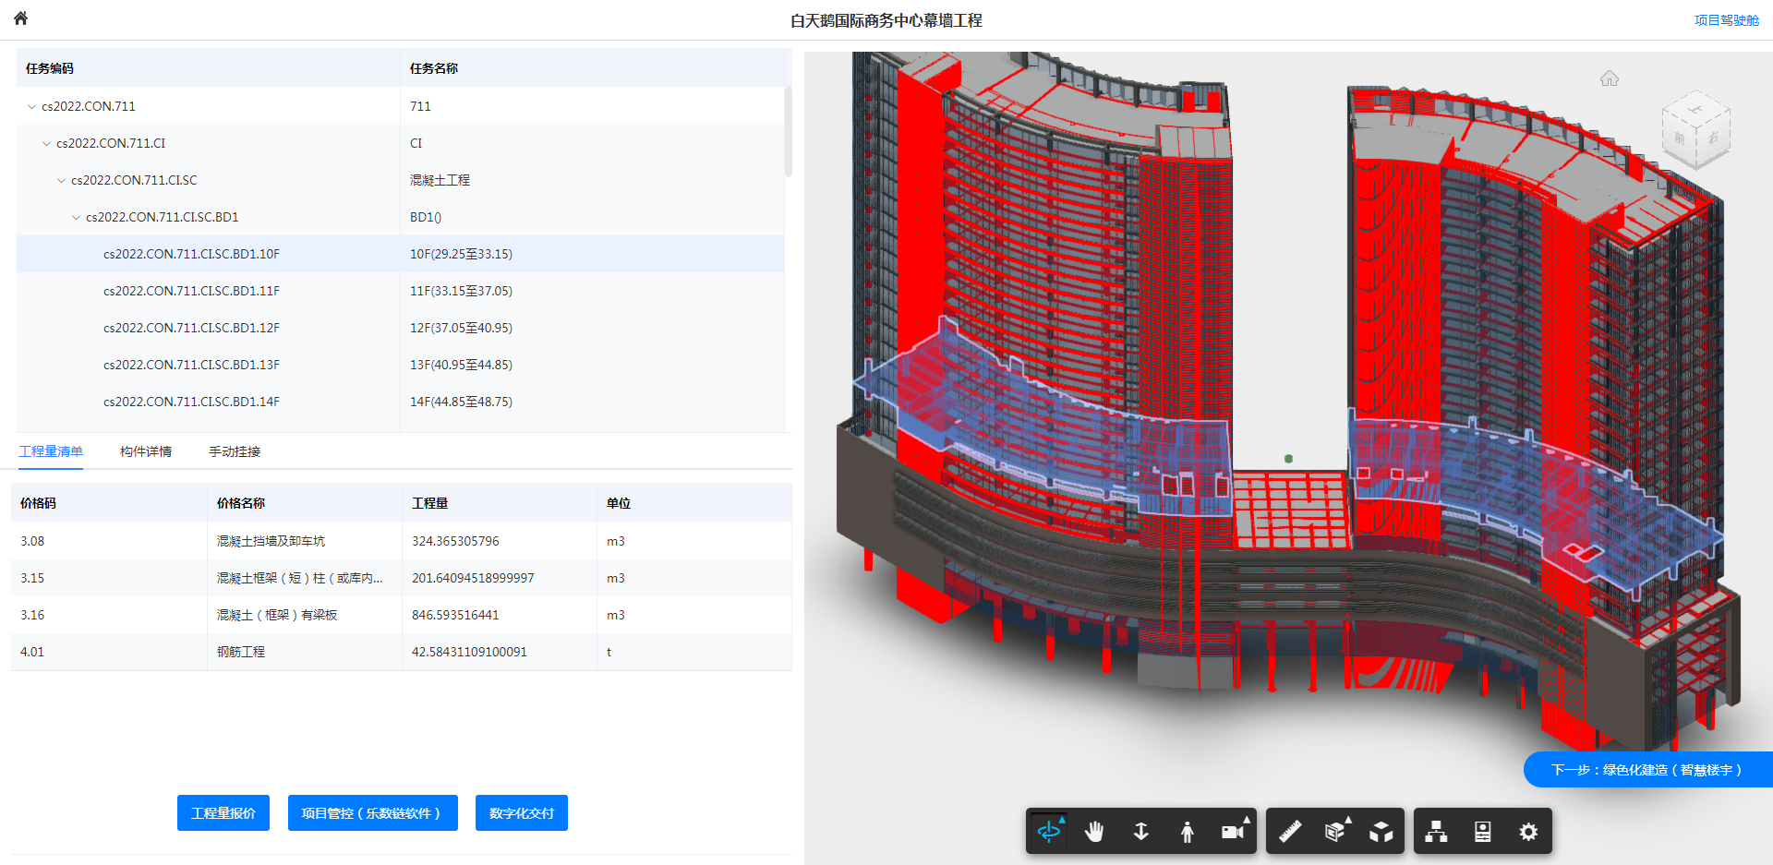Click task name 11F(33.15至37.05)
Viewport: 1773px width, 865px height.
[461, 291]
